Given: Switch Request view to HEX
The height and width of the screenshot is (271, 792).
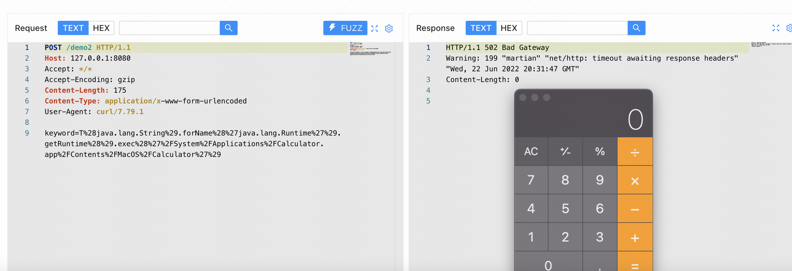Looking at the screenshot, I should pos(101,28).
